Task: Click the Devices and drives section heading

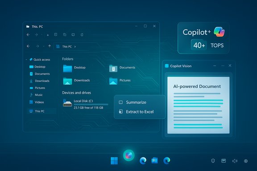Action: pyautogui.click(x=77, y=93)
